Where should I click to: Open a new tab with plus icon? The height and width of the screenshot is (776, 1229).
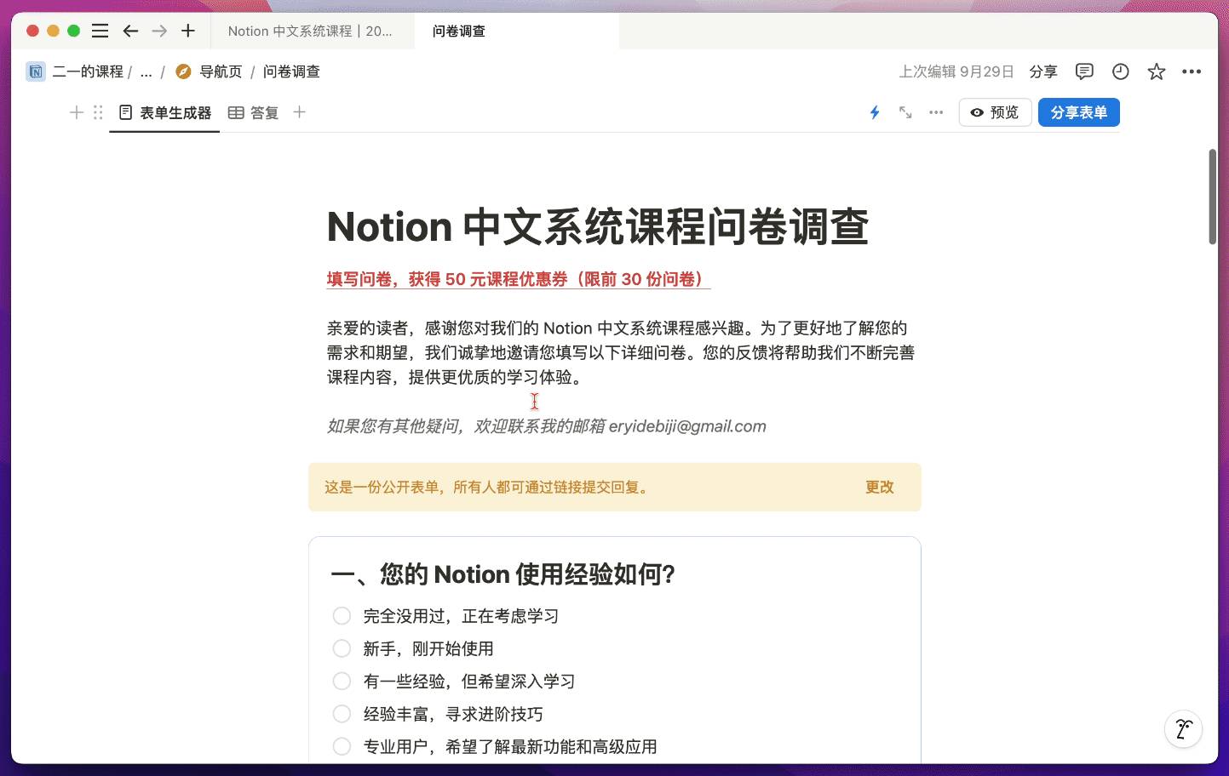click(x=188, y=31)
